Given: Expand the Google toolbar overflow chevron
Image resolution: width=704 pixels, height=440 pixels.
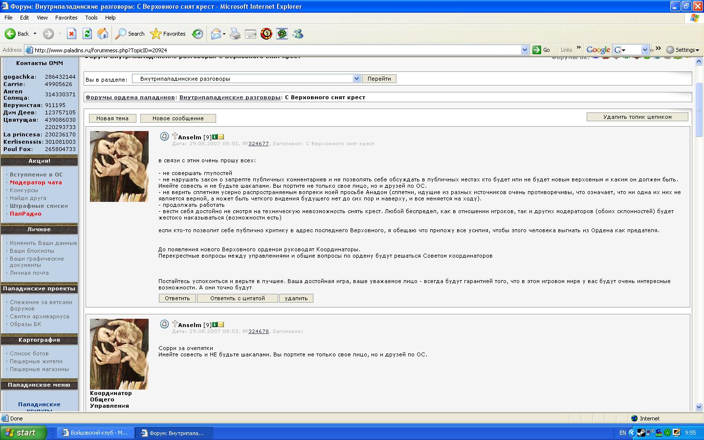Looking at the screenshot, I should [x=658, y=48].
